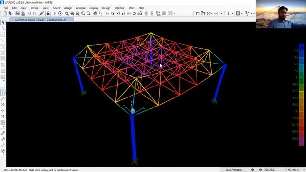The image size is (306, 172).
Task: Open the KN, mm, C units dropdown
Action: 296,170
